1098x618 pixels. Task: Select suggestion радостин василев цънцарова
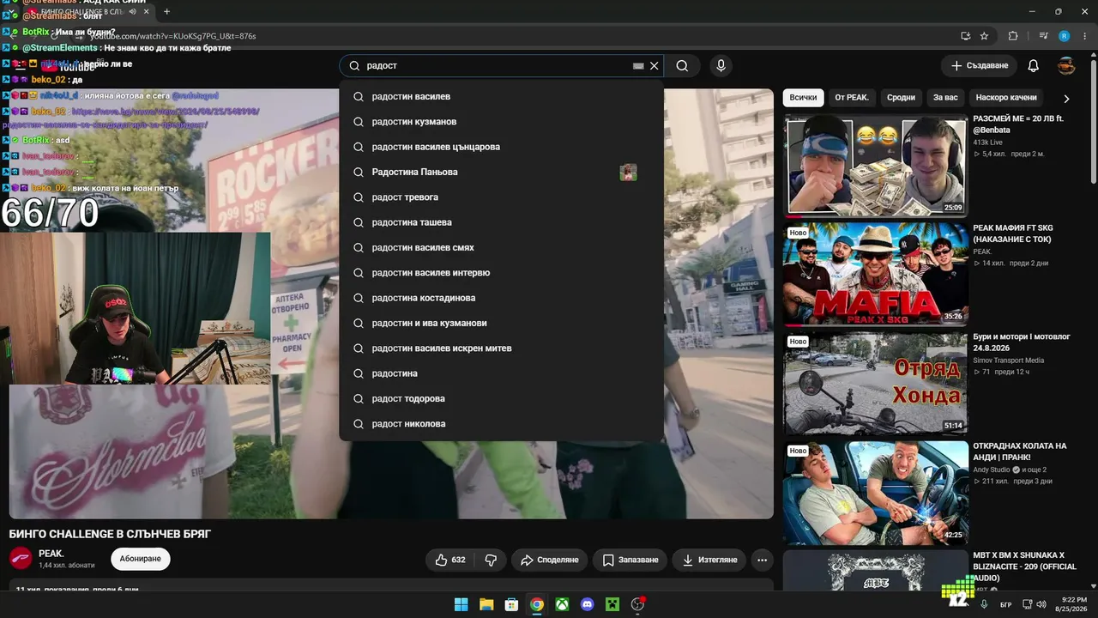(502, 147)
